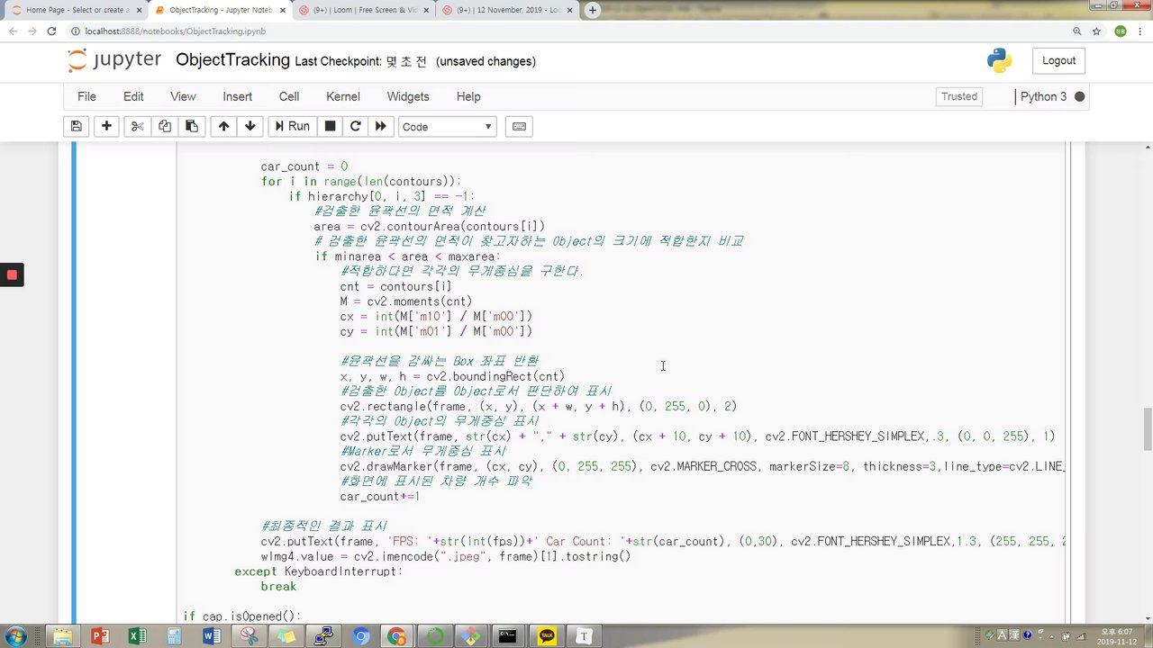Click 'area = cv2.contourArea(contours[i])' line

430,227
